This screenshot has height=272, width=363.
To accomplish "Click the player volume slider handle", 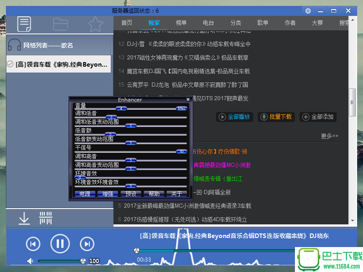I will [x=83, y=261].
